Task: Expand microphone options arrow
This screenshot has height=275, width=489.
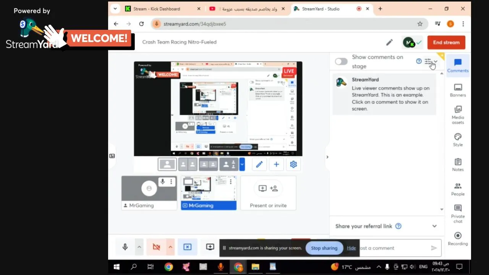Action: coord(139,247)
